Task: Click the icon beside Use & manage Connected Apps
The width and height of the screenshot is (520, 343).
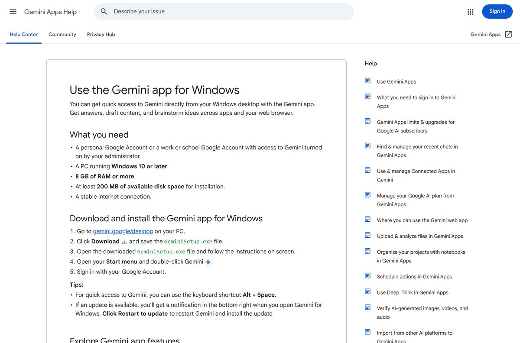Action: pos(367,171)
